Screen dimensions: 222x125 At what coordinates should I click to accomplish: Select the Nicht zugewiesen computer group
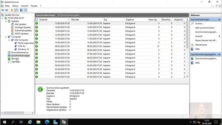26,43
